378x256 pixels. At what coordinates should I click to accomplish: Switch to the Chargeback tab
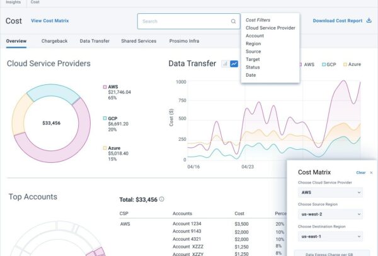pos(54,41)
